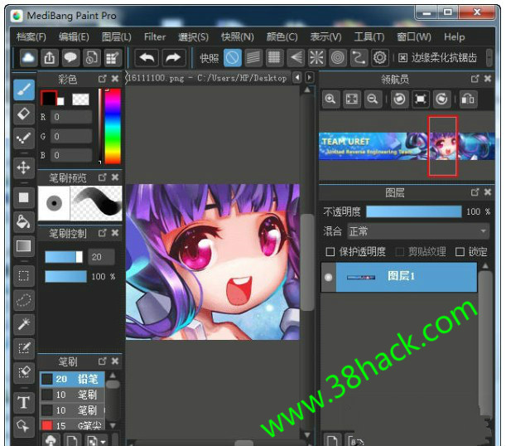
Task: Turn snap off with the circle-slash icon
Action: pyautogui.click(x=233, y=58)
